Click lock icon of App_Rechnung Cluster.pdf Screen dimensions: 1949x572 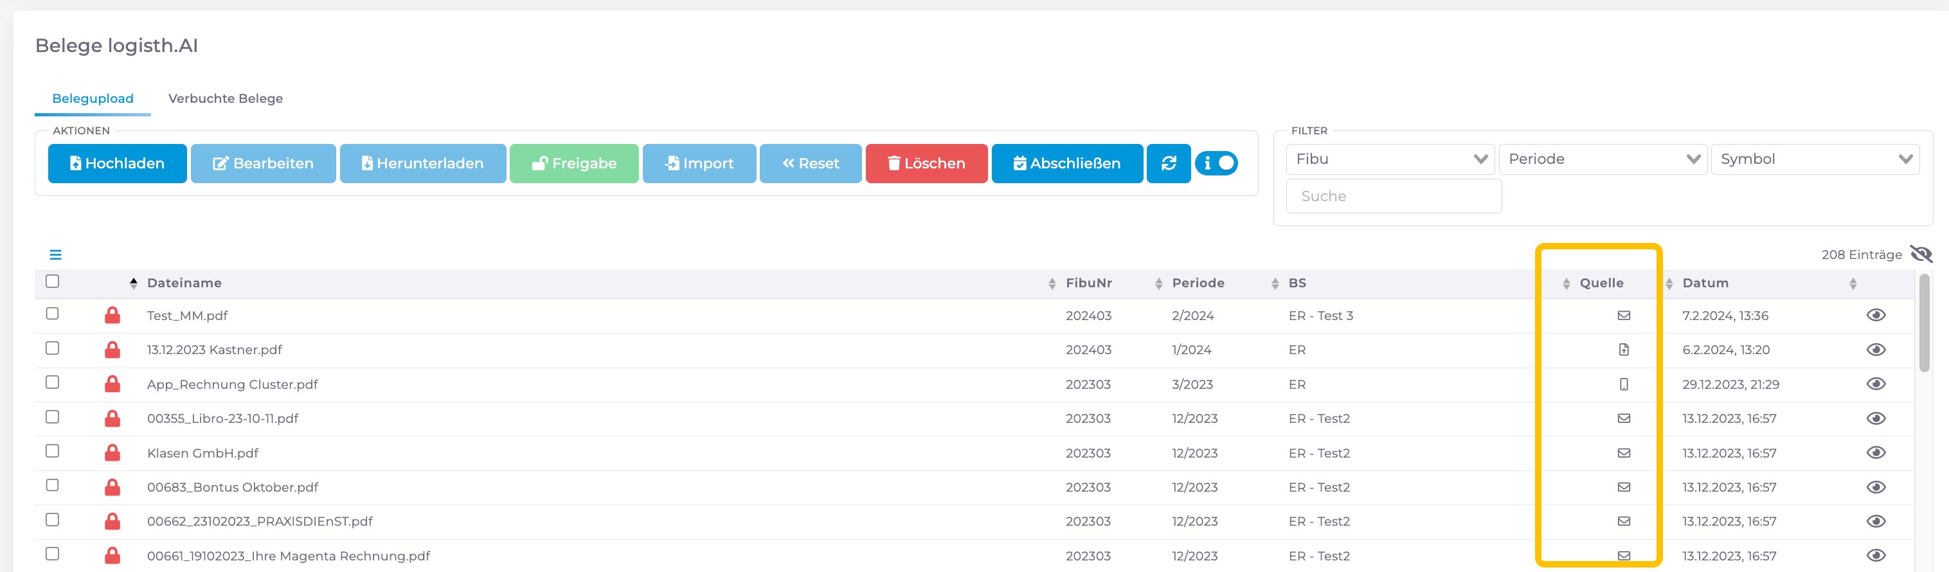coord(112,384)
